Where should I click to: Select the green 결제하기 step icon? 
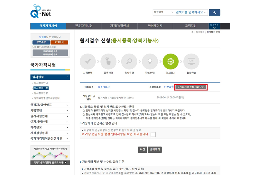(171, 62)
